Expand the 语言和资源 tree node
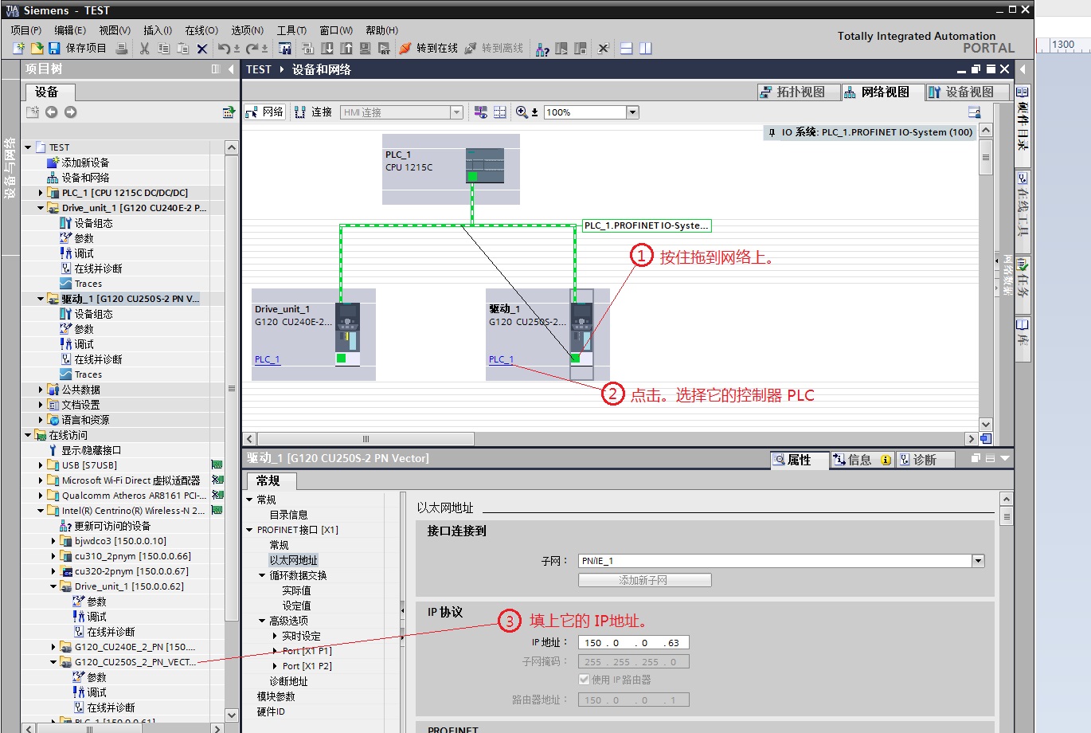Viewport: 1091px width, 733px height. click(41, 420)
